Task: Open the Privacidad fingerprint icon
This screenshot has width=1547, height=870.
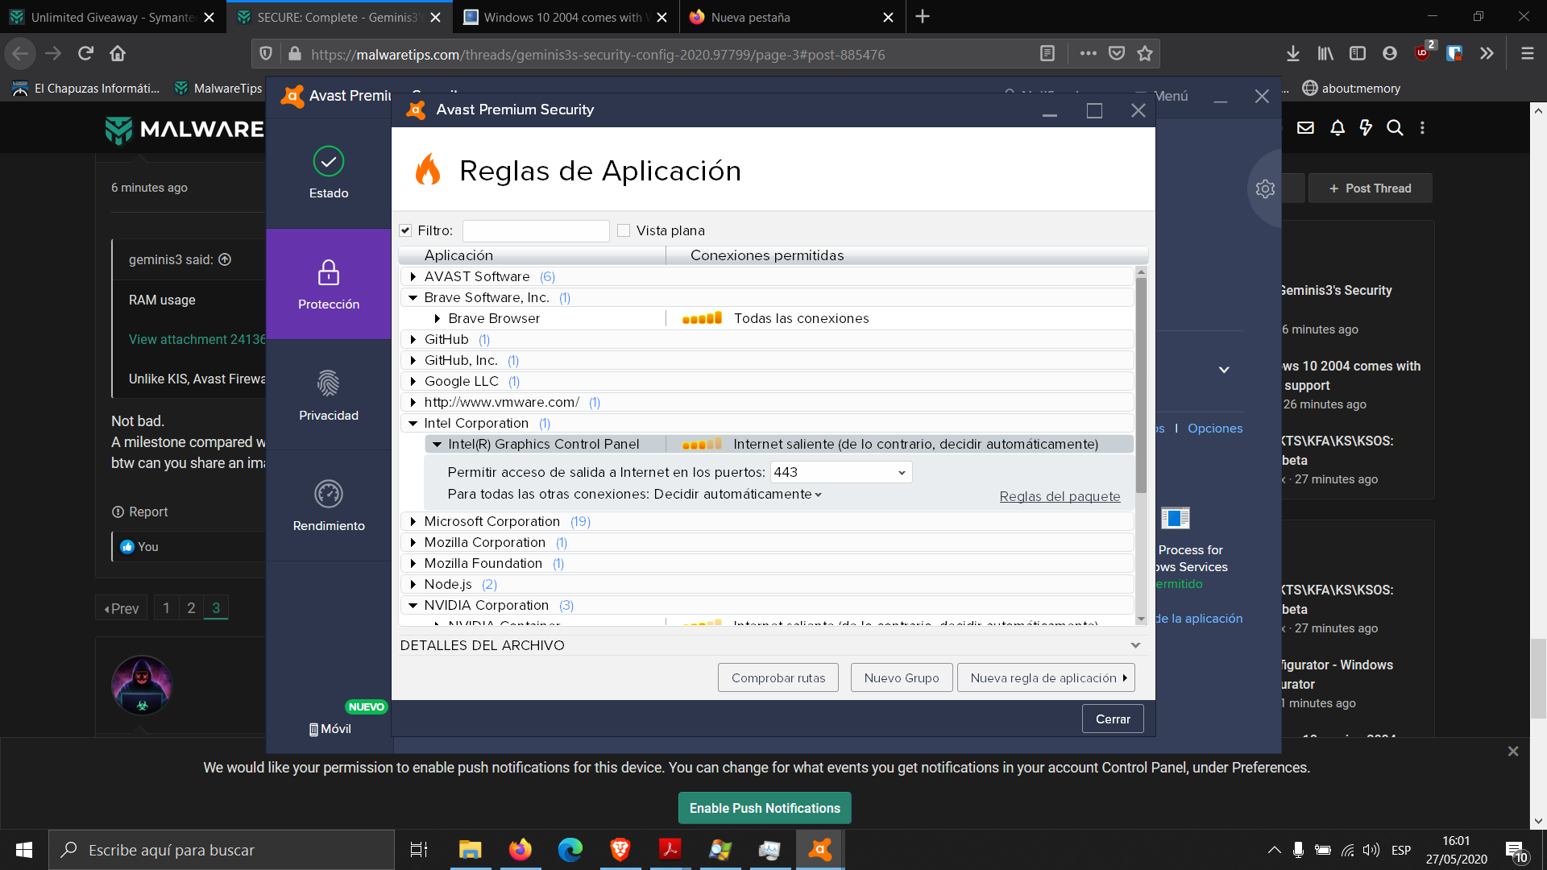Action: (328, 383)
